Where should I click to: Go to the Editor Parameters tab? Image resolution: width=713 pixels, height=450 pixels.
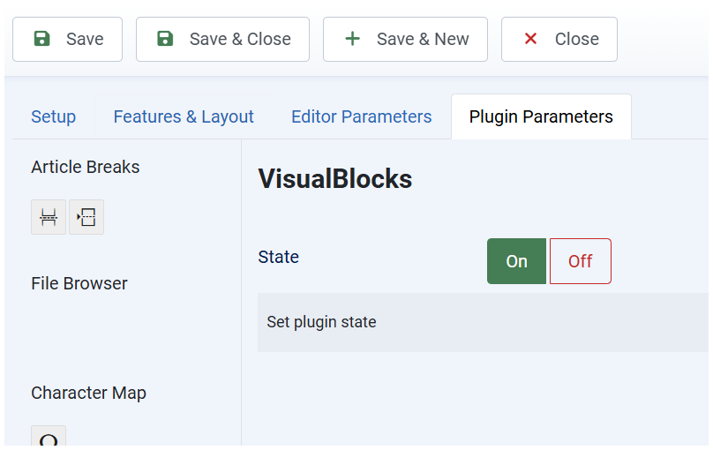coord(361,116)
